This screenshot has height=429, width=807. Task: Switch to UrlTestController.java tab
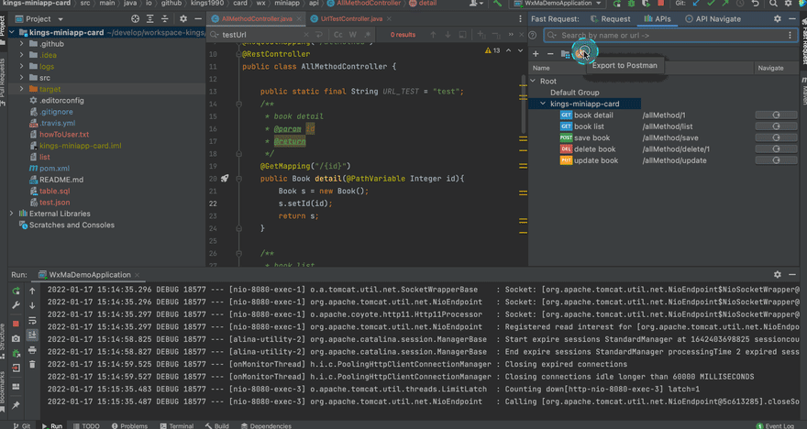[x=351, y=19]
